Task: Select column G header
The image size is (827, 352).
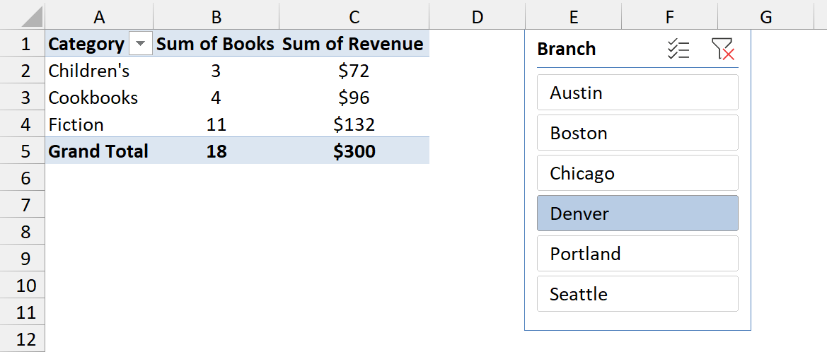Action: pos(766,18)
